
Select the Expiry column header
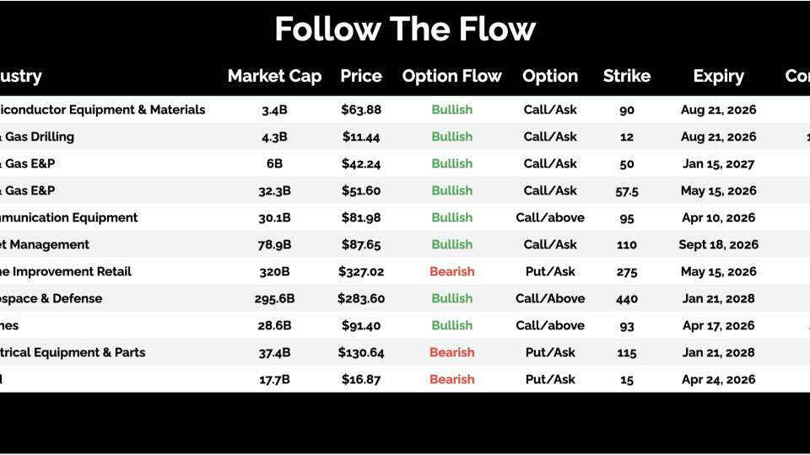pyautogui.click(x=718, y=76)
